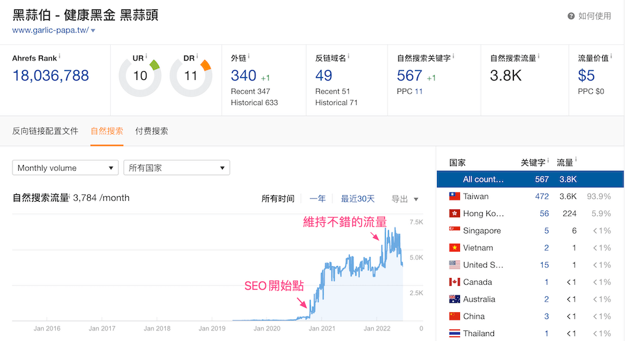Open the 49 referring domains number
The height and width of the screenshot is (341, 626).
[x=324, y=76]
